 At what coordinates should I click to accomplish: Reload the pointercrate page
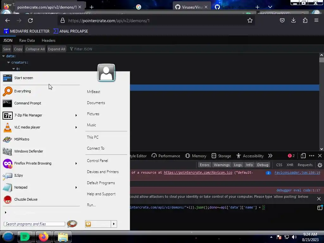tap(30, 21)
